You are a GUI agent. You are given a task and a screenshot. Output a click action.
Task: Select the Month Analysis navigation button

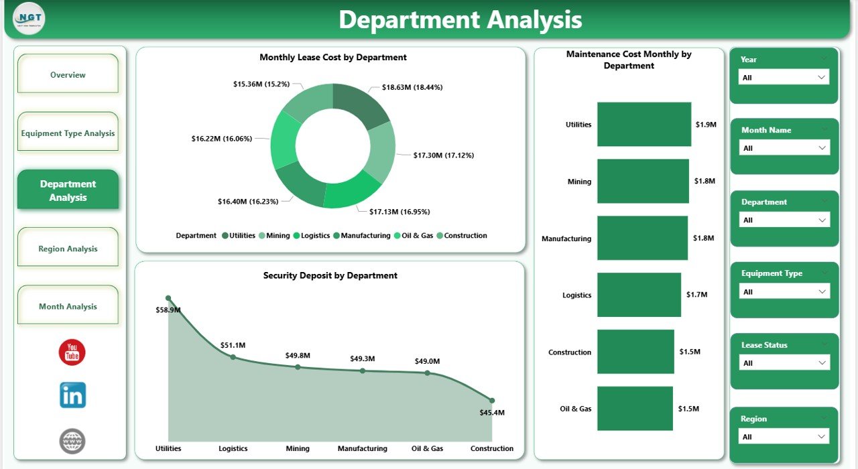tap(68, 306)
